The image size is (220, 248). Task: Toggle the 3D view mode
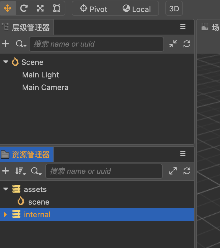coord(174,9)
